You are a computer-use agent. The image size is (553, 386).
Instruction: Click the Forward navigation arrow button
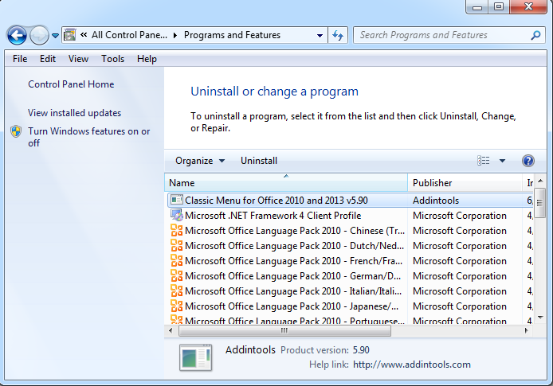click(39, 35)
